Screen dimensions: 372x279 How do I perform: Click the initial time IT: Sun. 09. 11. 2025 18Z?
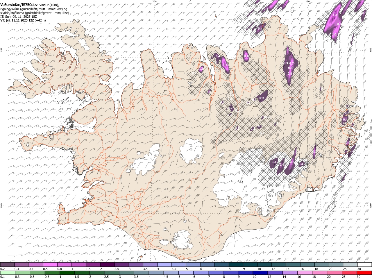(19, 17)
